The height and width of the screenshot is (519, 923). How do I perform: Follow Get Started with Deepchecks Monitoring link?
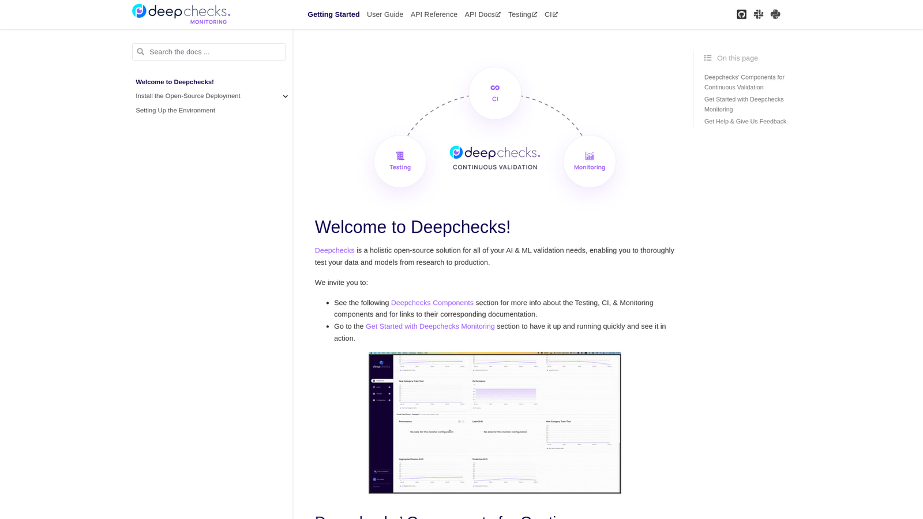pyautogui.click(x=430, y=326)
